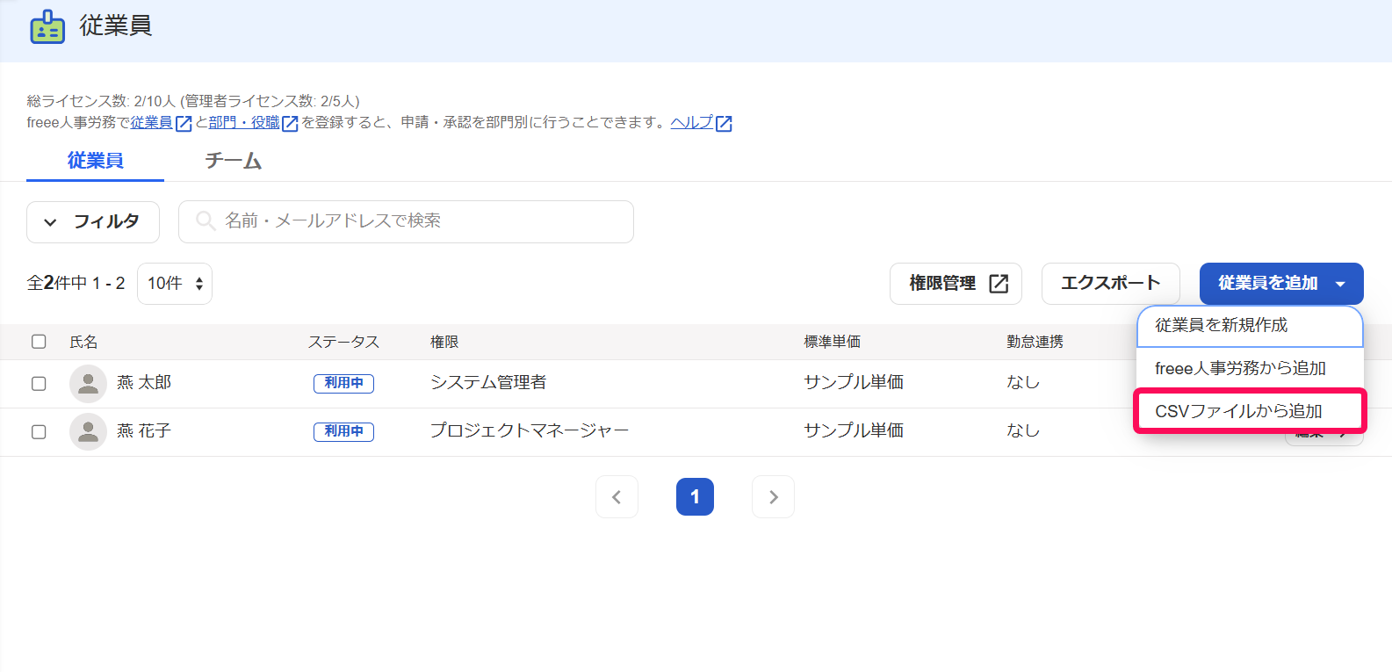Click page number 1 button
1392x672 pixels.
click(695, 497)
